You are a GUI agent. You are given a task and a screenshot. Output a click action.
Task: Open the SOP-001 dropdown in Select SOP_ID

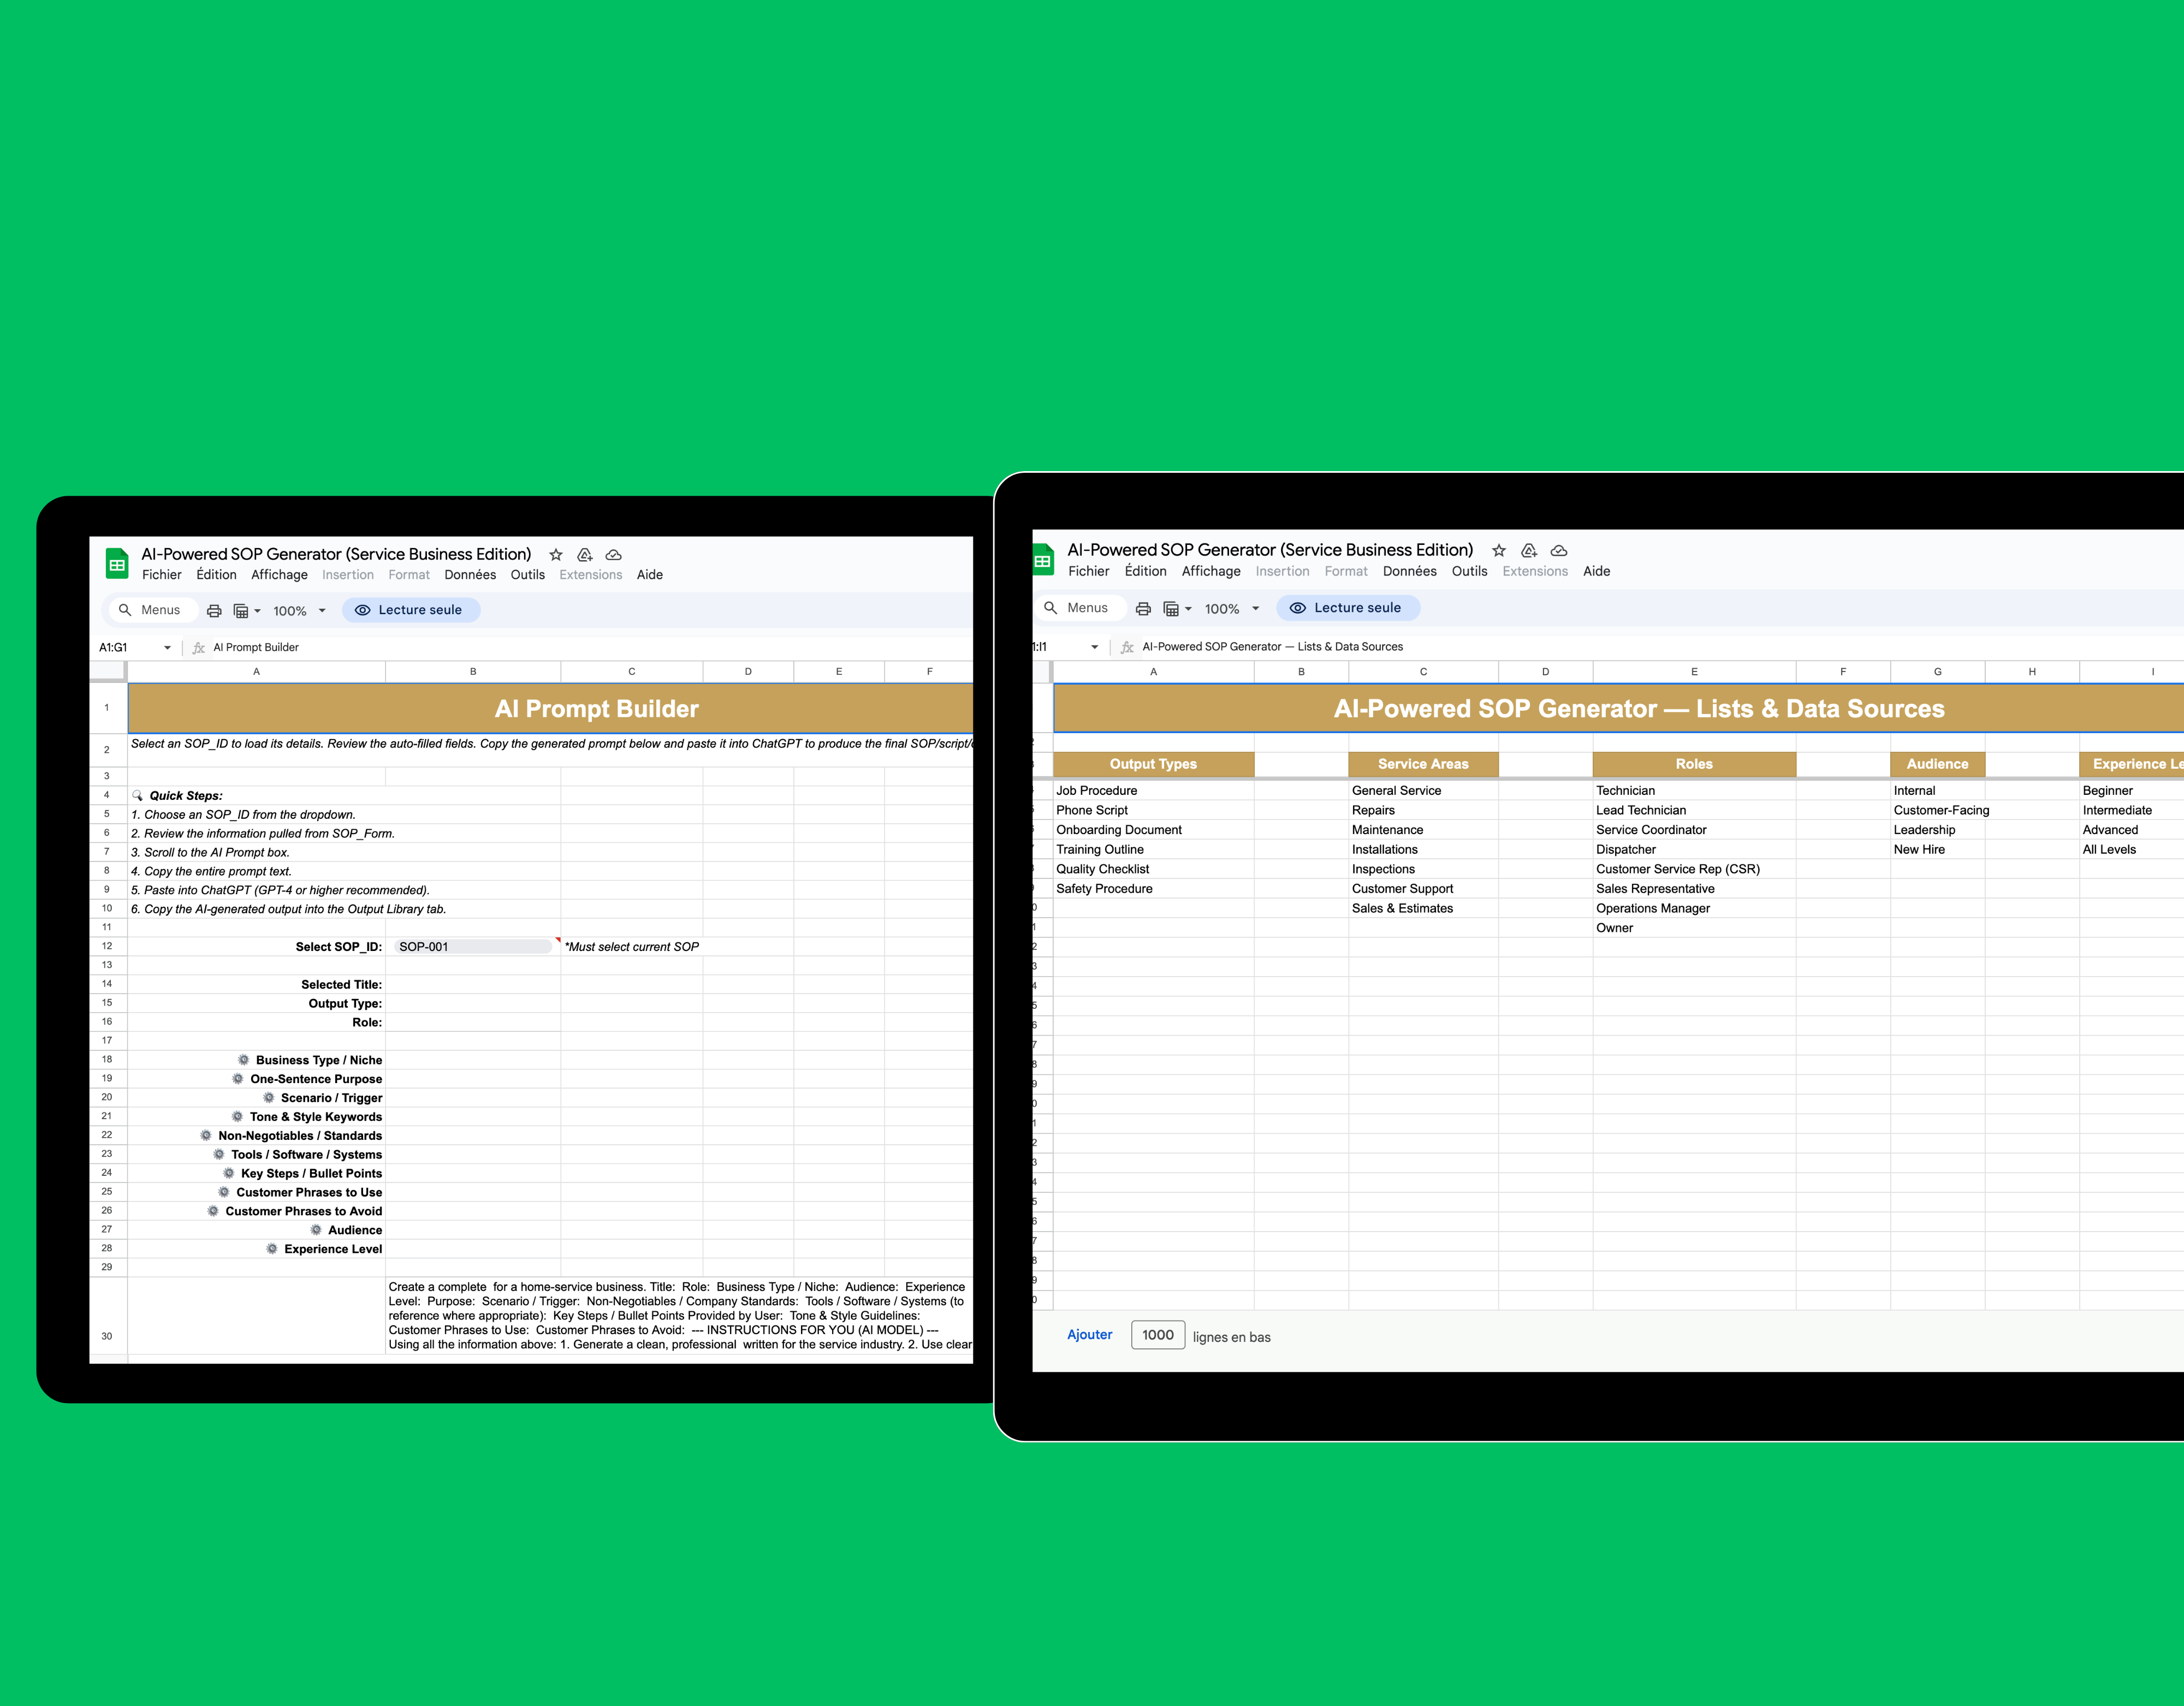point(473,947)
